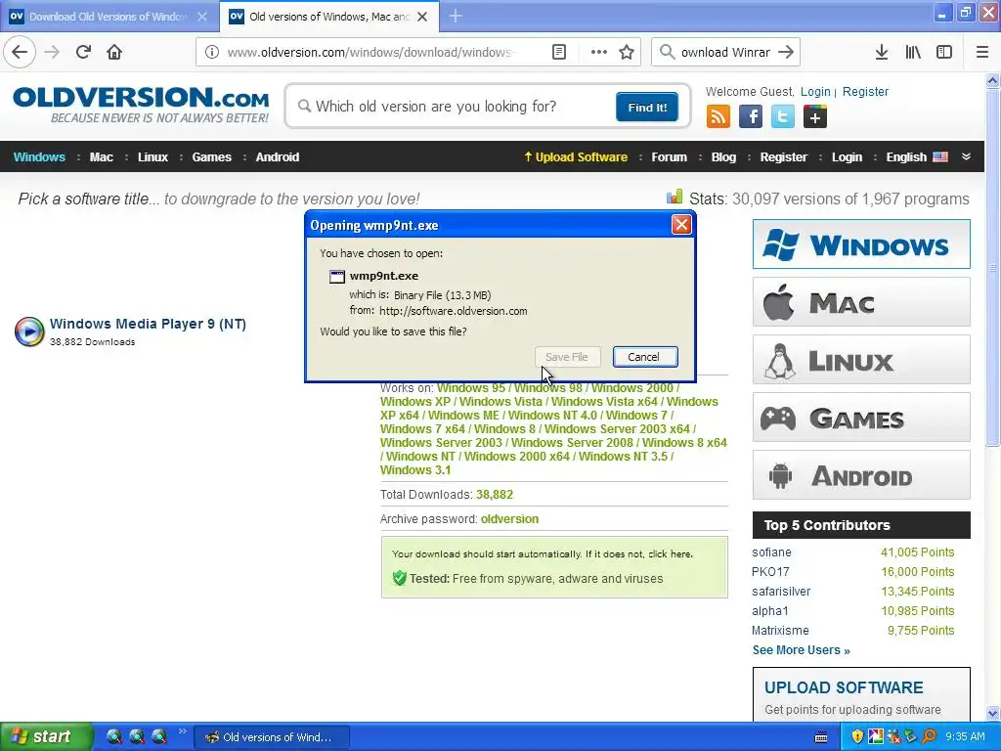
Task: Open page actions three-dot menu
Action: coord(599,53)
